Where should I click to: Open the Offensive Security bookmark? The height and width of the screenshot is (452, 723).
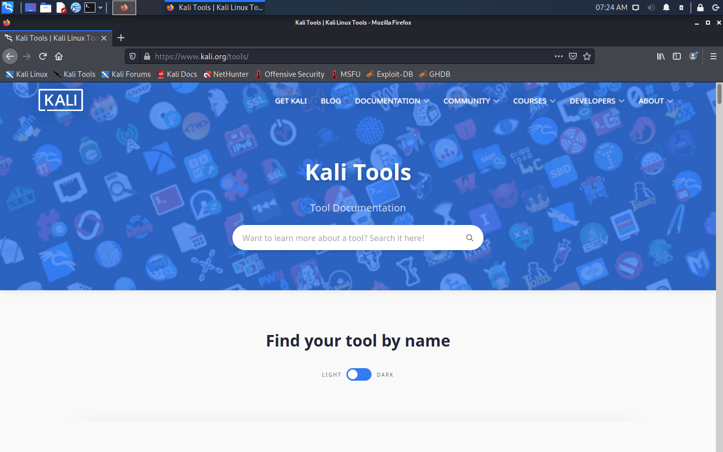coord(290,74)
